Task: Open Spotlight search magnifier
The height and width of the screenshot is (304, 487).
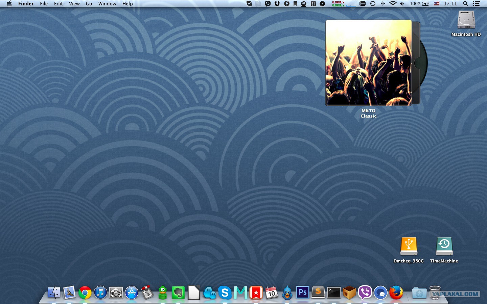Action: point(465,4)
